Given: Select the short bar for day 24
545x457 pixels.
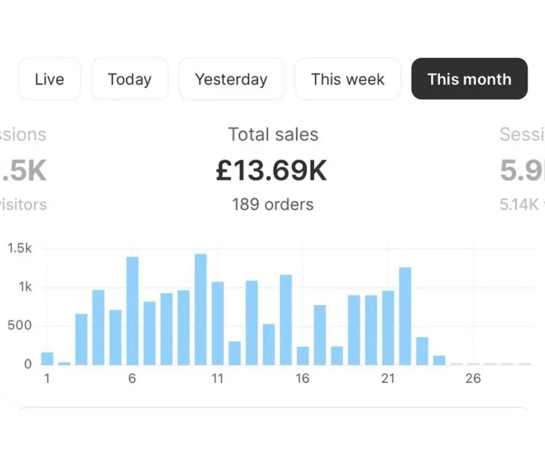Looking at the screenshot, I should 439,360.
